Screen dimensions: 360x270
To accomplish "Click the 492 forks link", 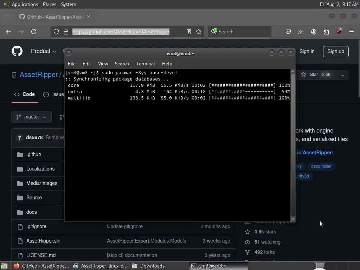I will click(264, 252).
